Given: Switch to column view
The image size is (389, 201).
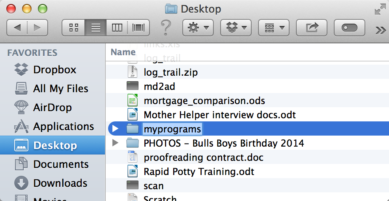Looking at the screenshot, I should click(117, 28).
